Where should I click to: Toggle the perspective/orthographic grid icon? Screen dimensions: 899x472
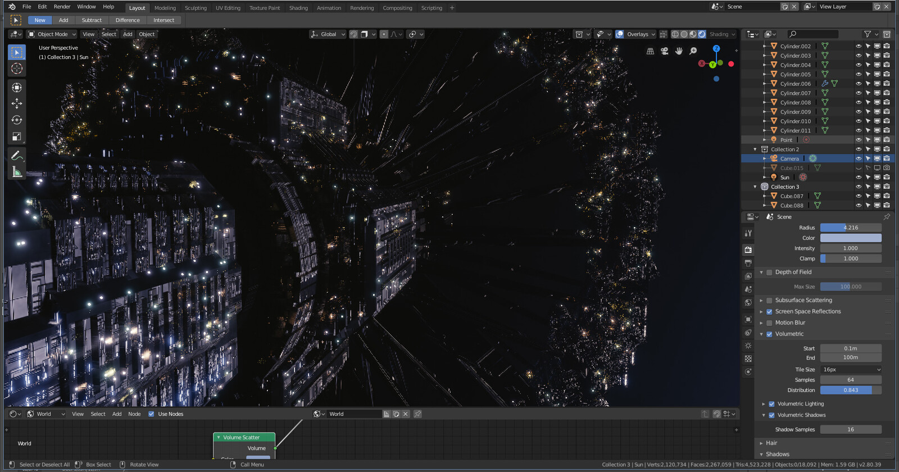point(650,51)
